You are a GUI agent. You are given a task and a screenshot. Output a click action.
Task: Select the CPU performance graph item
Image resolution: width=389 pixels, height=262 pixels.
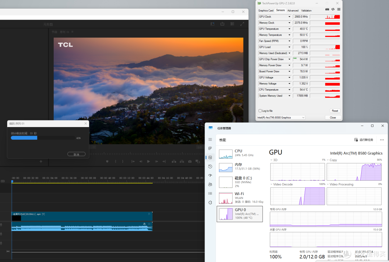click(x=240, y=153)
